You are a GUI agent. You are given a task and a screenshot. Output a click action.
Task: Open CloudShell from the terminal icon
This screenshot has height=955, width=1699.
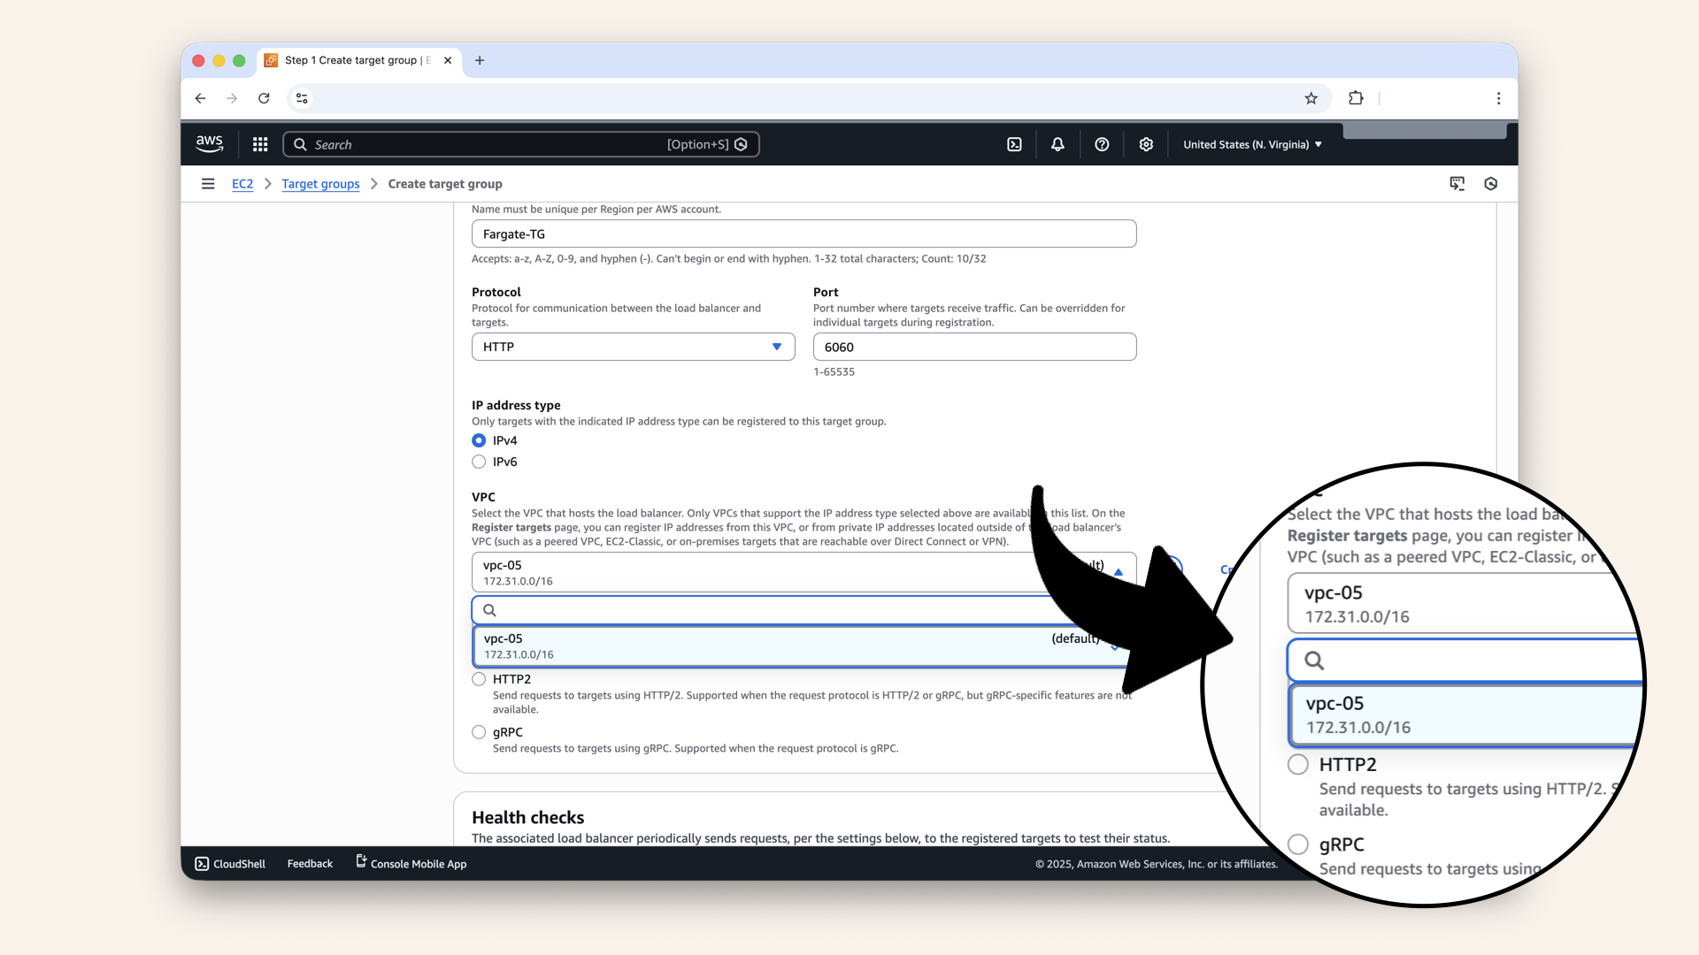point(201,863)
